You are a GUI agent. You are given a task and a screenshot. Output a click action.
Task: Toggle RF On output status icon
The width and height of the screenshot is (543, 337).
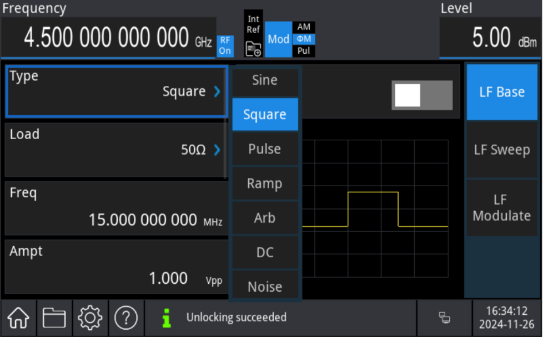point(225,45)
